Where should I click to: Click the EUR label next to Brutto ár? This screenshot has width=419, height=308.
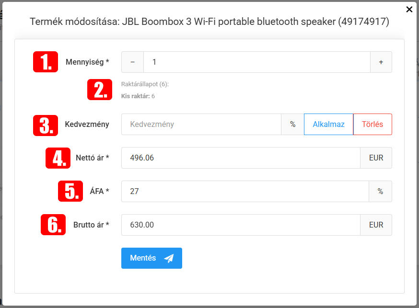tap(376, 225)
